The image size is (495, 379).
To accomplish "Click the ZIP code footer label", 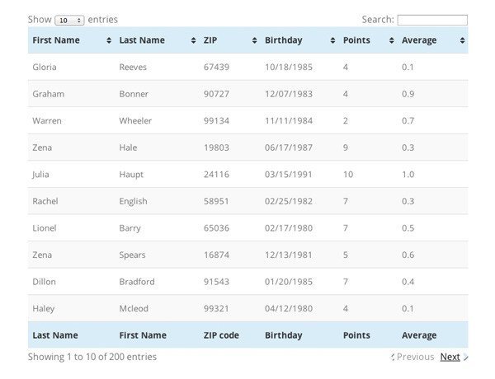I will coord(226,335).
